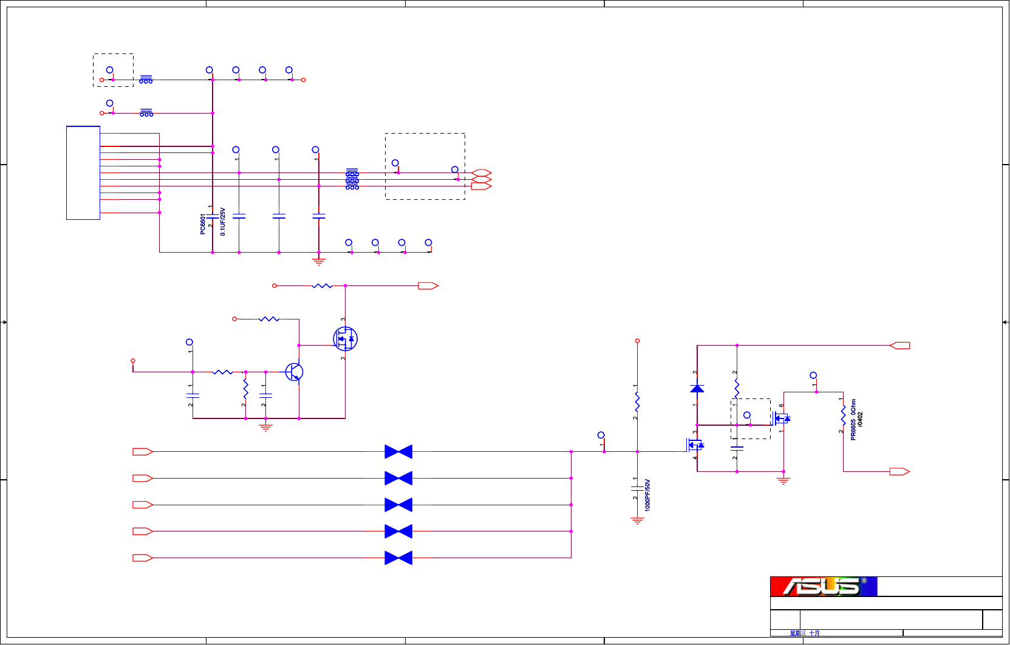Click the ASUS logo in title block
This screenshot has height=645, width=1010.
pyautogui.click(x=824, y=586)
